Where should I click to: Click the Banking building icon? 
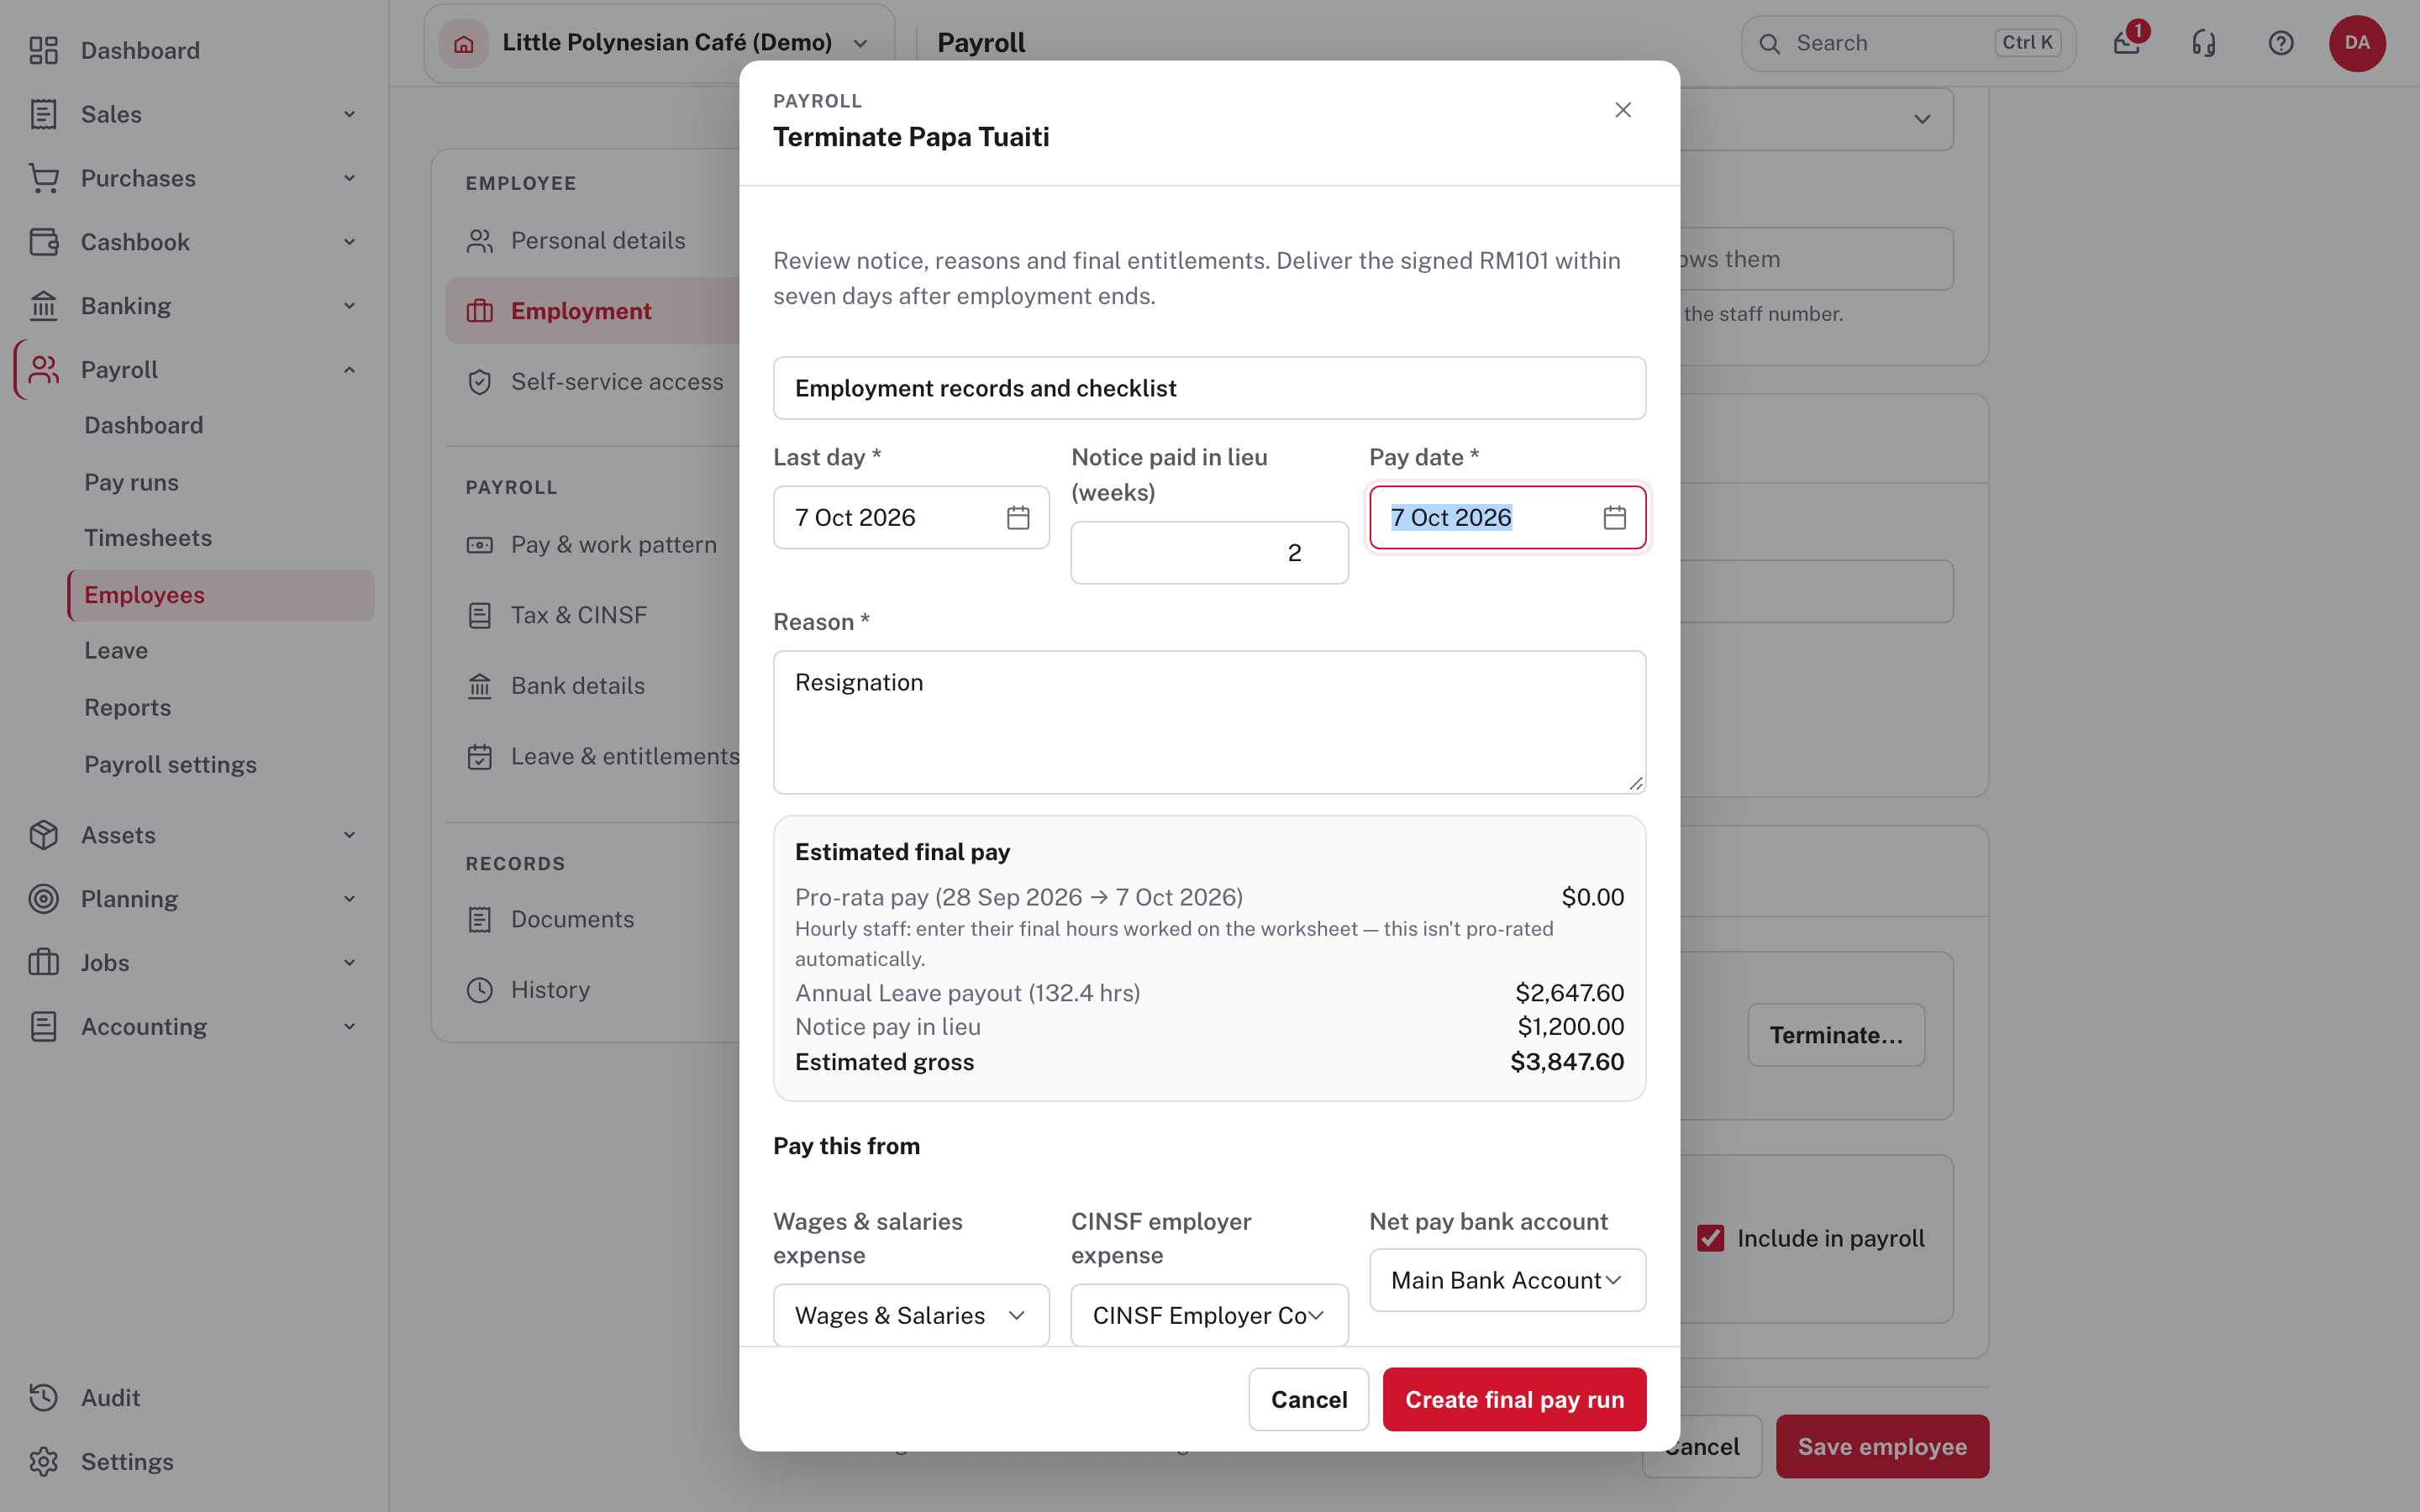click(43, 306)
